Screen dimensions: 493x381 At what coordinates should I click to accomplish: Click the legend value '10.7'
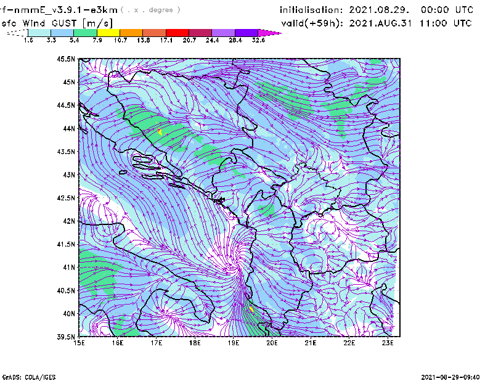(x=120, y=40)
